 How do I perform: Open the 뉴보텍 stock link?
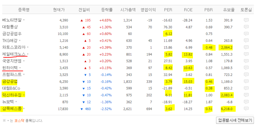coord(8,102)
